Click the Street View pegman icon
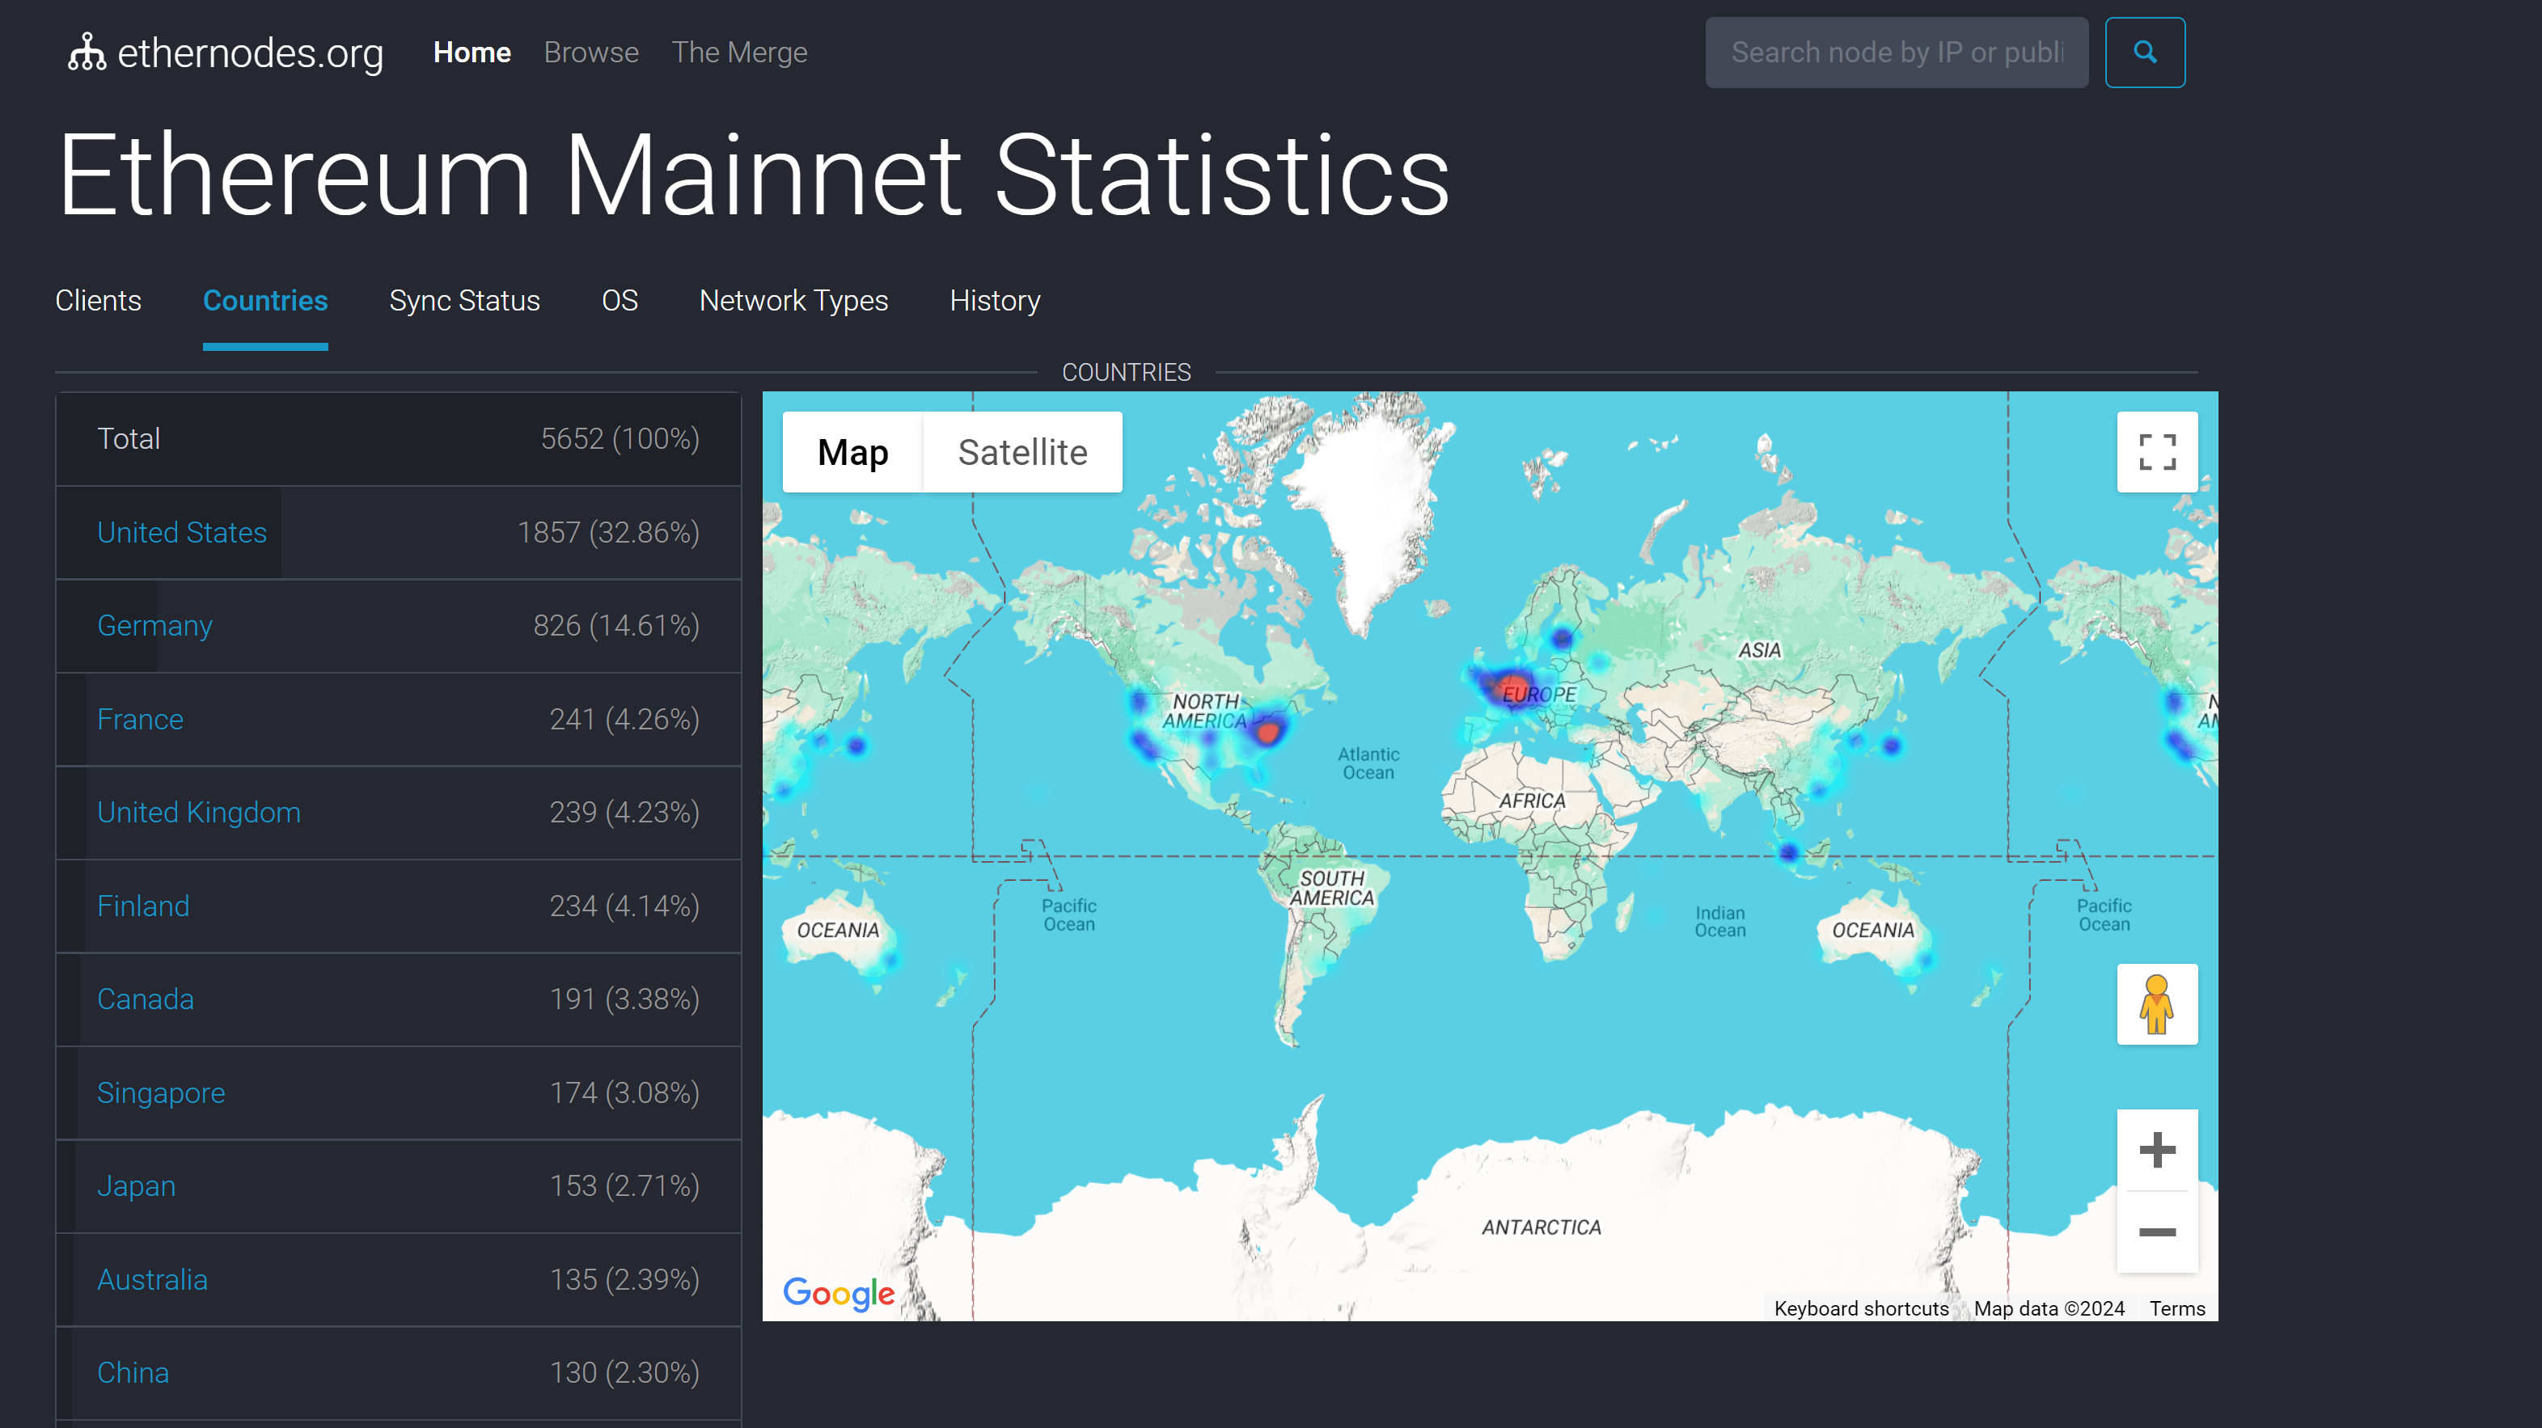The height and width of the screenshot is (1428, 2542). pyautogui.click(x=2156, y=1003)
